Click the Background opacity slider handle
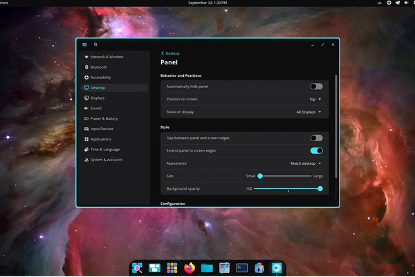415x277 pixels. (320, 189)
